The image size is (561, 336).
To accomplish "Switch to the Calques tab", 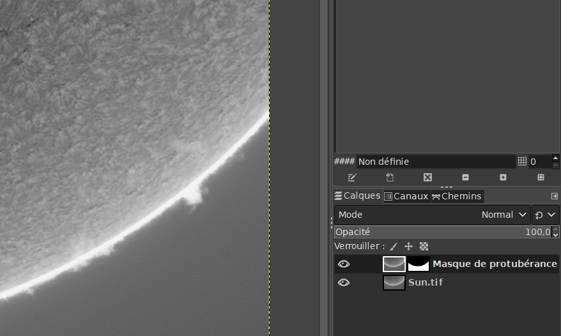I will (x=357, y=195).
